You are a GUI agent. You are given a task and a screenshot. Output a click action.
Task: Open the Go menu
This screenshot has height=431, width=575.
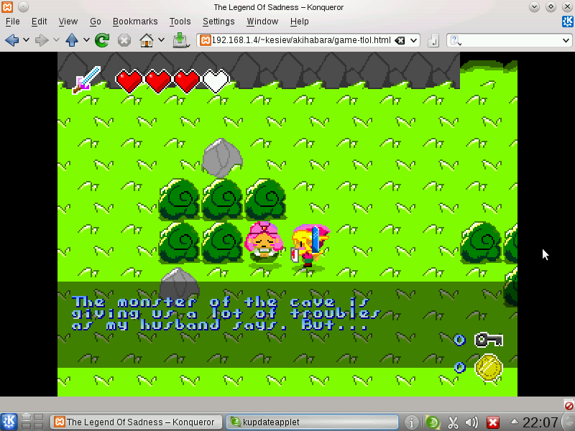tap(96, 22)
